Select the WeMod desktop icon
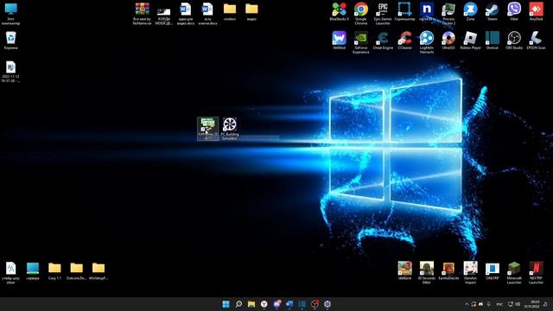553x311 pixels. coord(339,41)
